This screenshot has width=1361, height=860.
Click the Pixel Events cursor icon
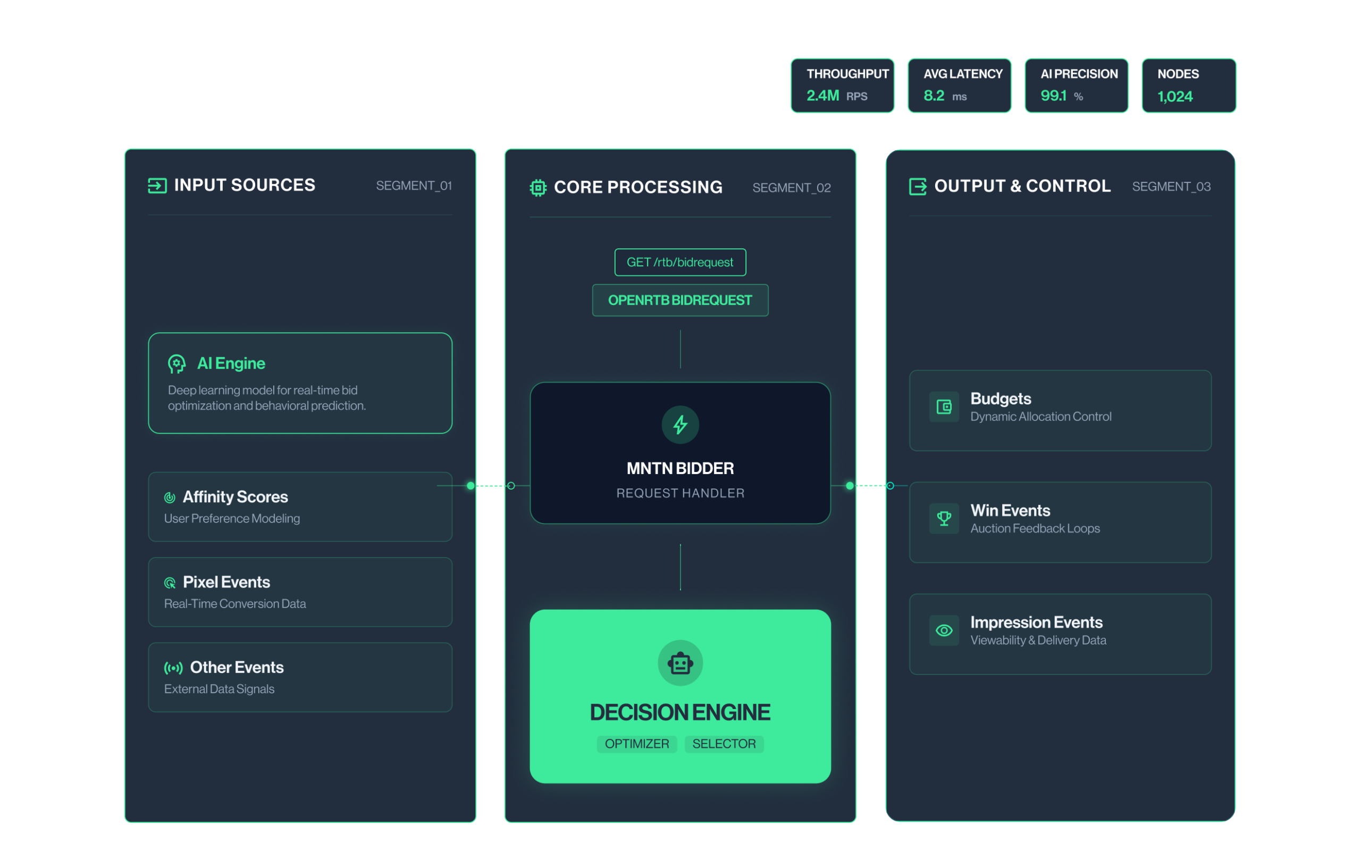[170, 583]
